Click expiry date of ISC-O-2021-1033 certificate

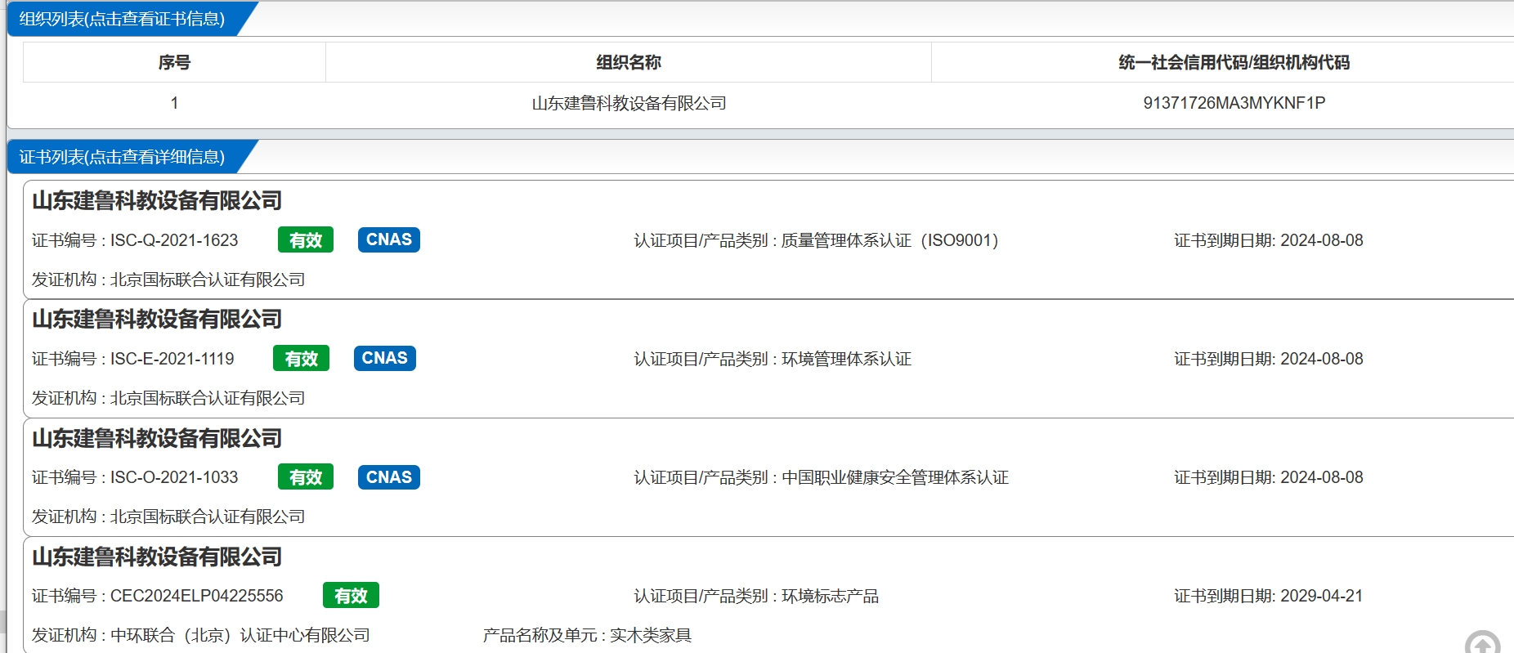[x=1322, y=477]
